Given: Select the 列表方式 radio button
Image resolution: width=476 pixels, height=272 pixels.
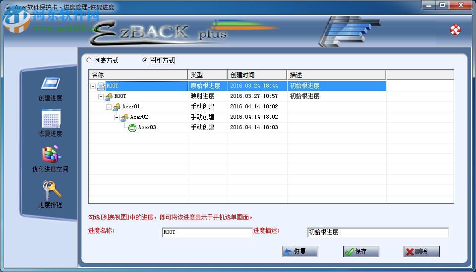Looking at the screenshot, I should pyautogui.click(x=89, y=60).
